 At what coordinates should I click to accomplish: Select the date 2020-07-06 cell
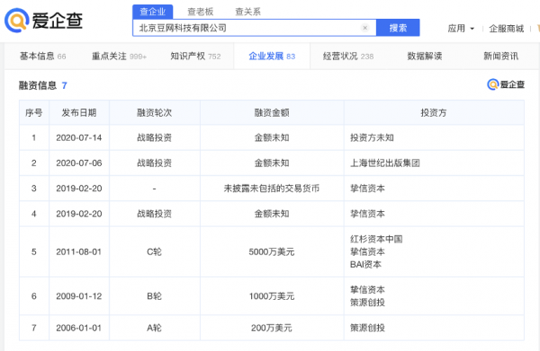(79, 162)
